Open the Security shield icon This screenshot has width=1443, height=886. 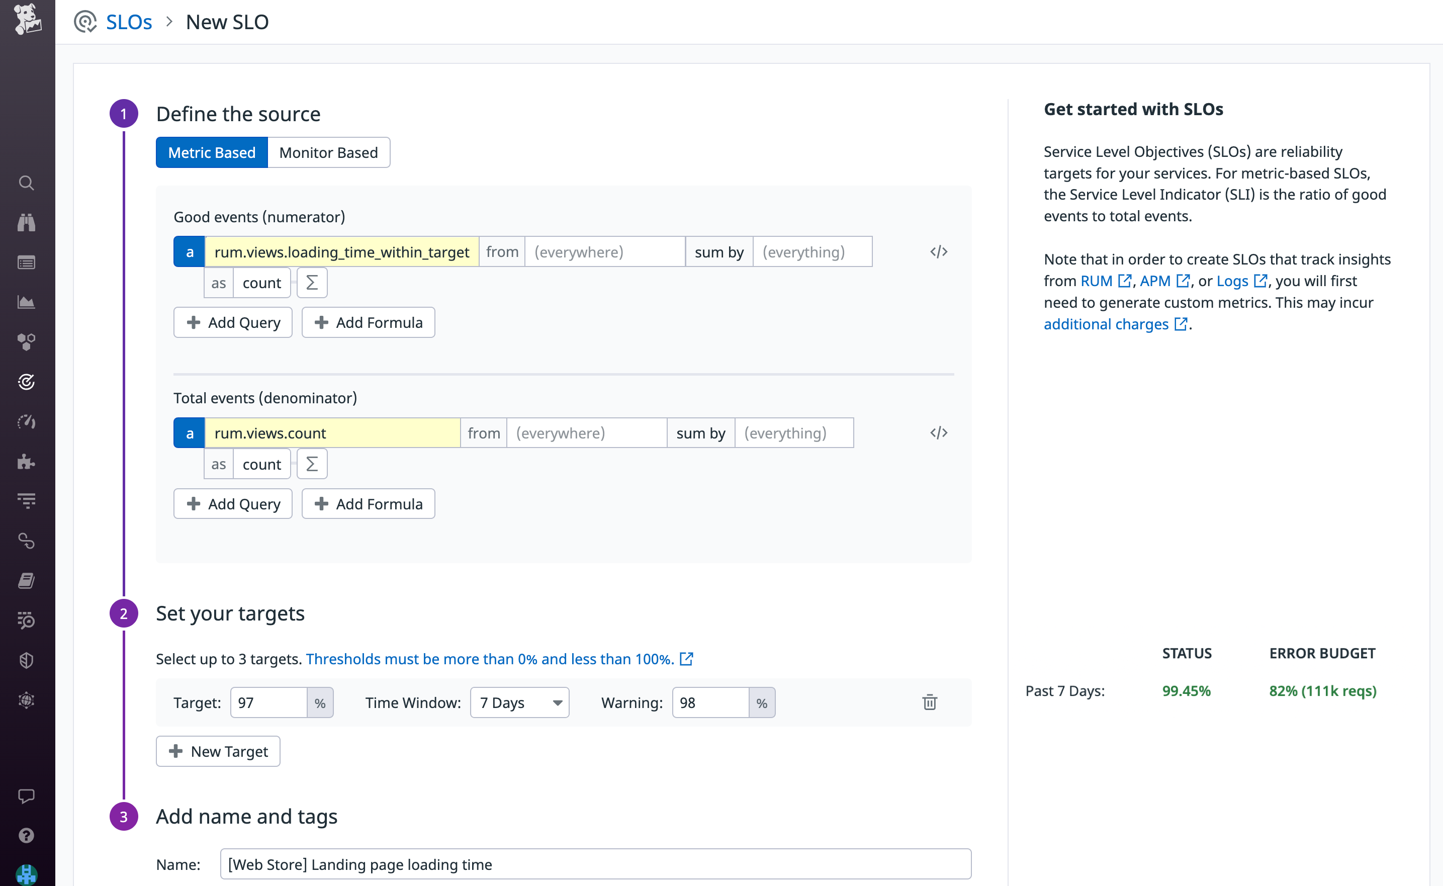point(26,660)
